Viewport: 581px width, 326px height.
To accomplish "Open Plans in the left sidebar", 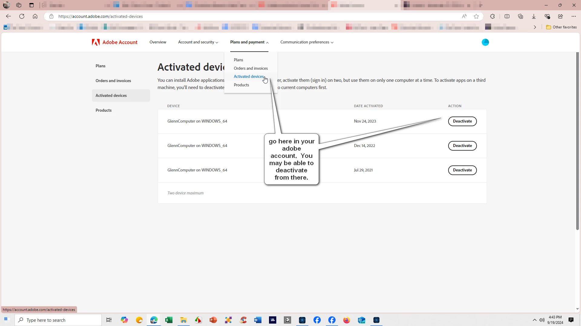I will tap(100, 66).
